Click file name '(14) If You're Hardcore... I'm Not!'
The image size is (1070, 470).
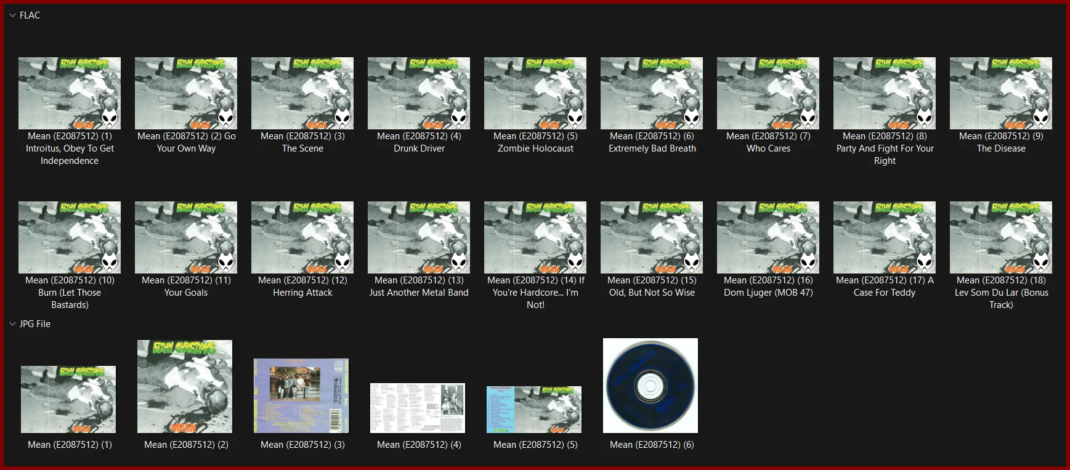pos(535,293)
